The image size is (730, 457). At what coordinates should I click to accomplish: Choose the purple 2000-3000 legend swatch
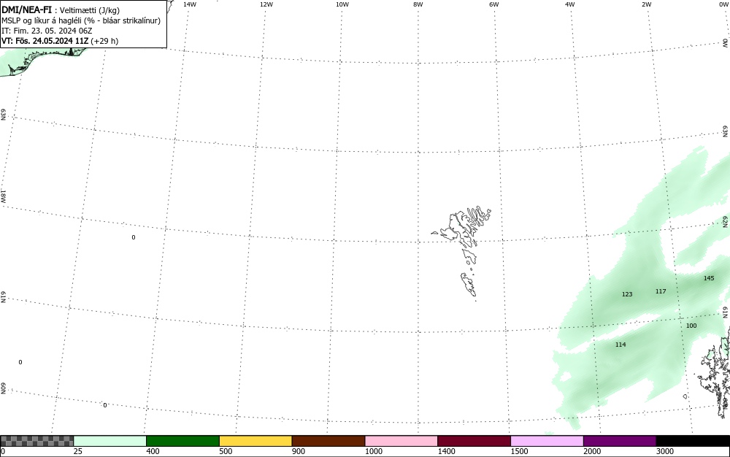(620, 441)
